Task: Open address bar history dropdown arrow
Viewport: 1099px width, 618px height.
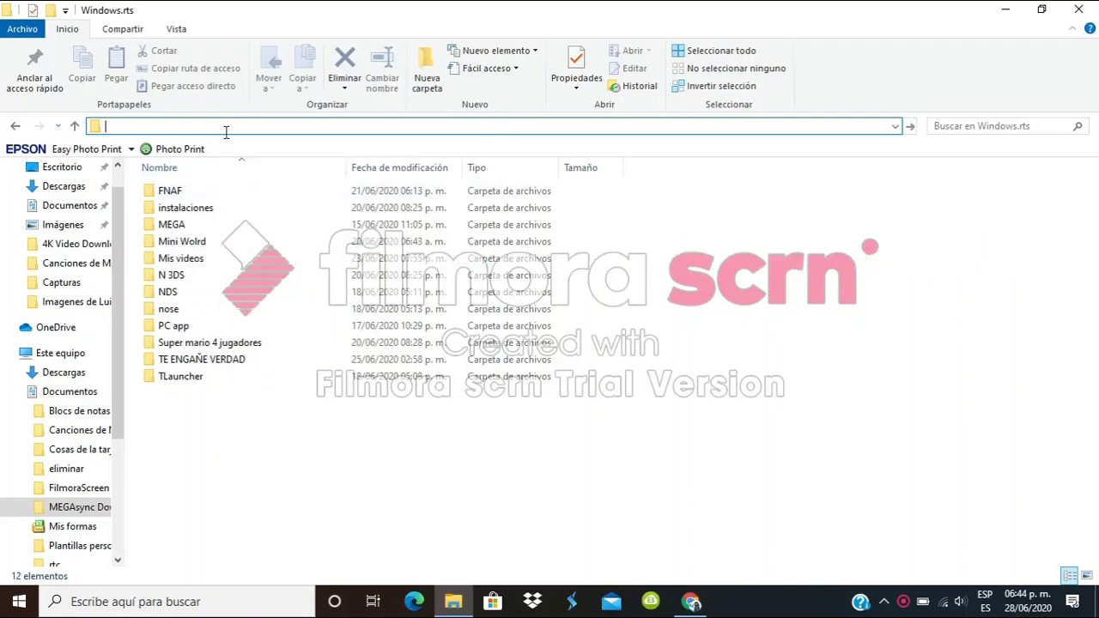Action: click(x=895, y=126)
